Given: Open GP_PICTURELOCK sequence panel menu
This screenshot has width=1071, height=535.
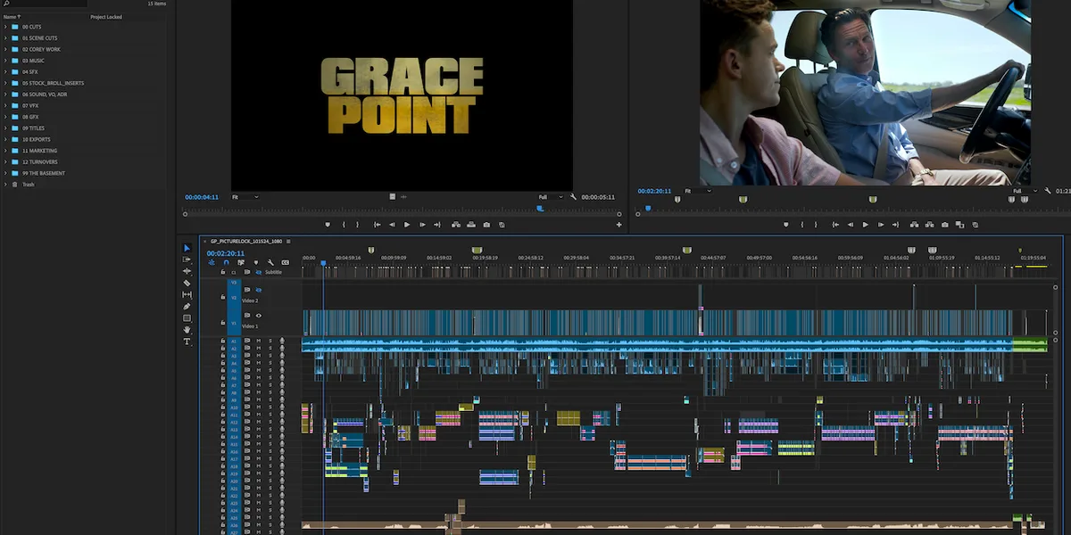Looking at the screenshot, I should tap(288, 241).
